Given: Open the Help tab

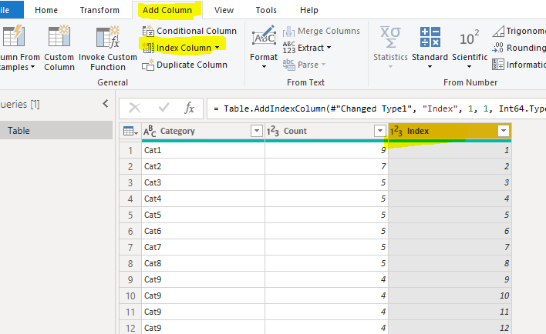Looking at the screenshot, I should 309,10.
